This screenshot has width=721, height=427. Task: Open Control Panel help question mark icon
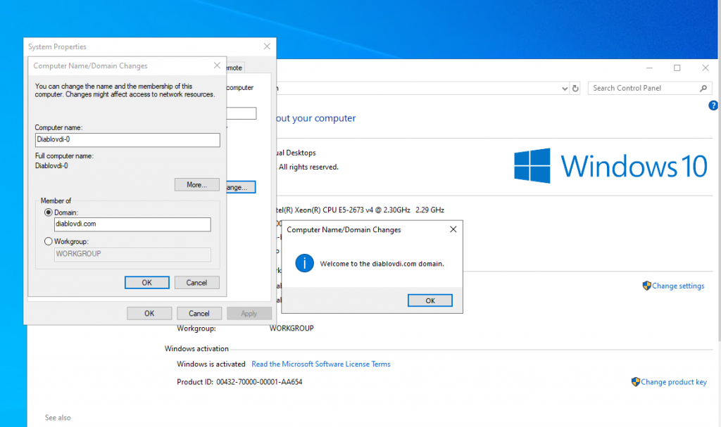tap(713, 106)
